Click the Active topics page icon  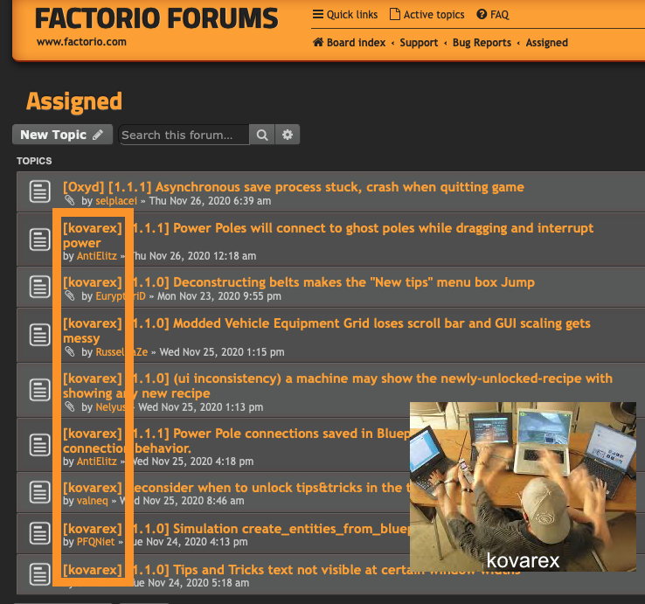394,14
